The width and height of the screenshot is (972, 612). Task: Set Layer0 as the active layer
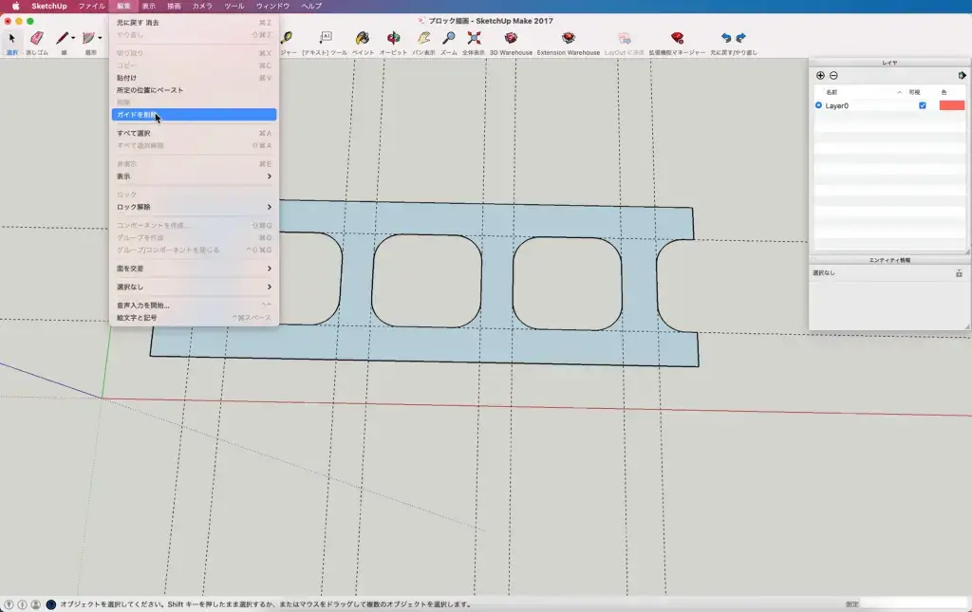pyautogui.click(x=818, y=106)
